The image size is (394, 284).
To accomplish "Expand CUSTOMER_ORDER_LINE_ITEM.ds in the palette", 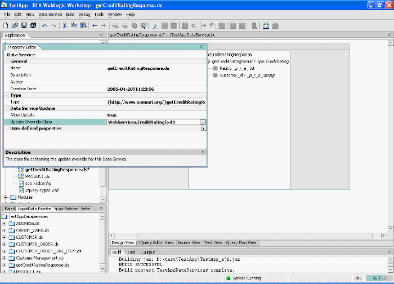I will (x=5, y=251).
